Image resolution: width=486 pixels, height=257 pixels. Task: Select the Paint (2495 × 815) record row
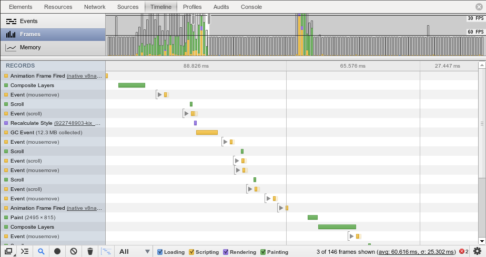[53, 218]
